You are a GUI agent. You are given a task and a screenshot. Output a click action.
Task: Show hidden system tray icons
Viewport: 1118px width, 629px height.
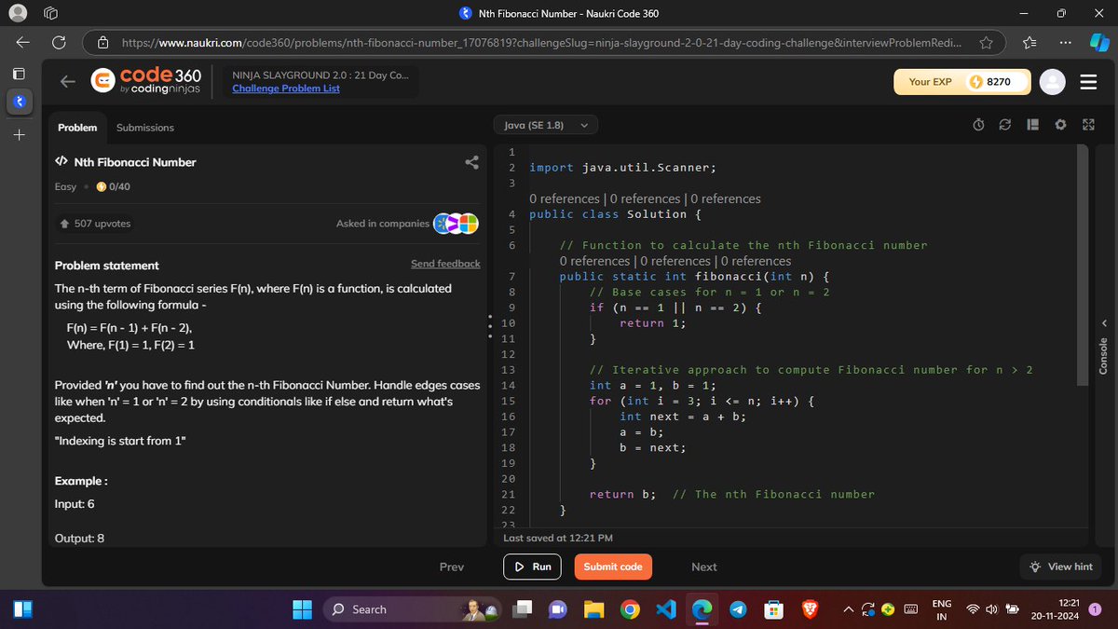849,609
